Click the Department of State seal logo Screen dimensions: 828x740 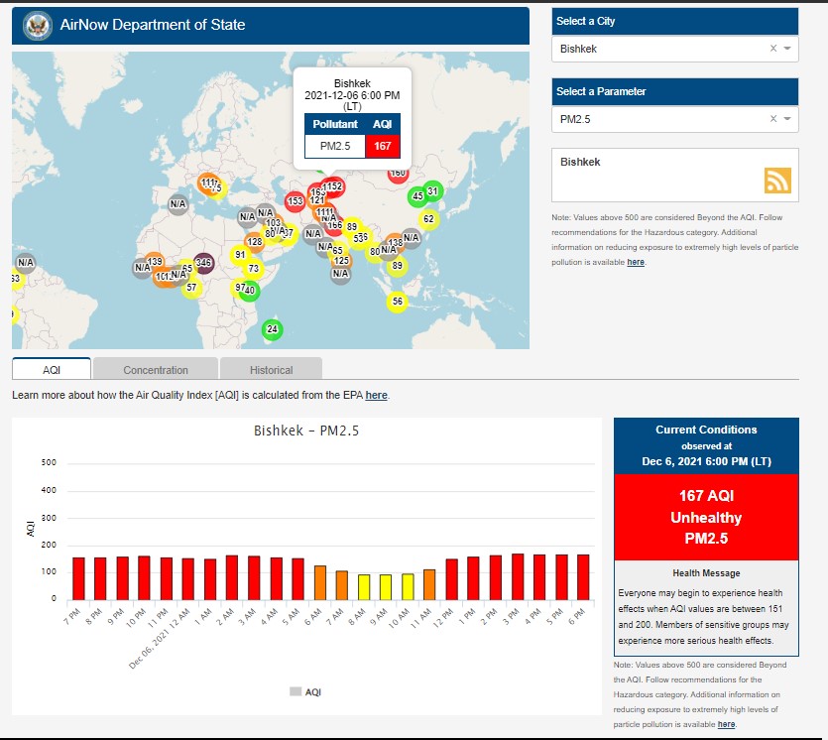click(37, 26)
